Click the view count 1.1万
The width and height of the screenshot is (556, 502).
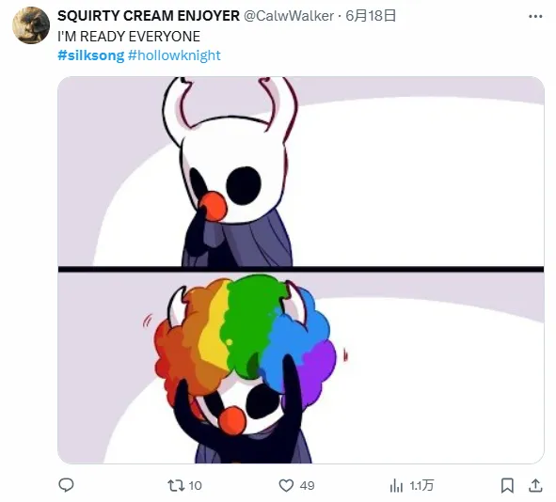(x=421, y=486)
